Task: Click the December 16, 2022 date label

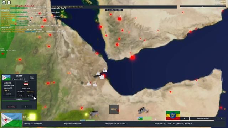Action: click(x=114, y=10)
